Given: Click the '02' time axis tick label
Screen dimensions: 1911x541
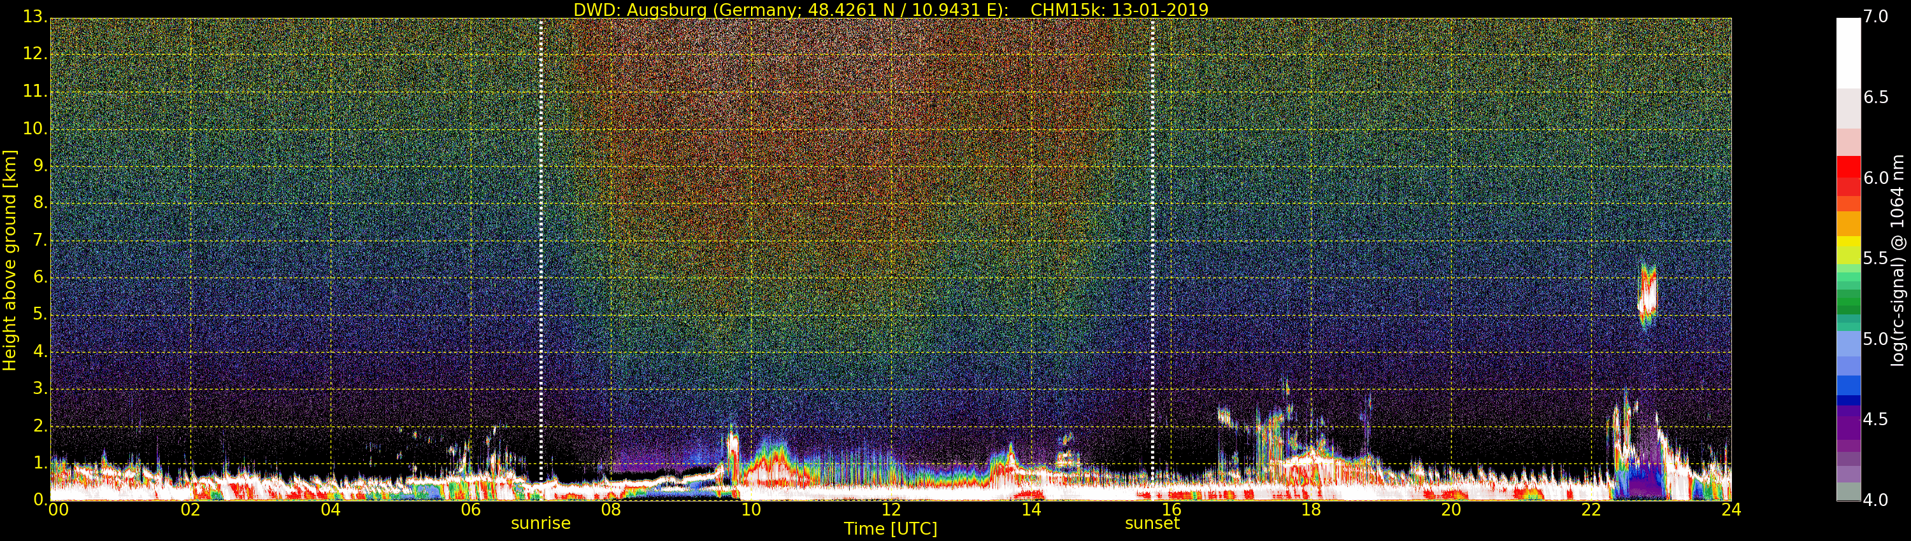Looking at the screenshot, I should (x=190, y=510).
